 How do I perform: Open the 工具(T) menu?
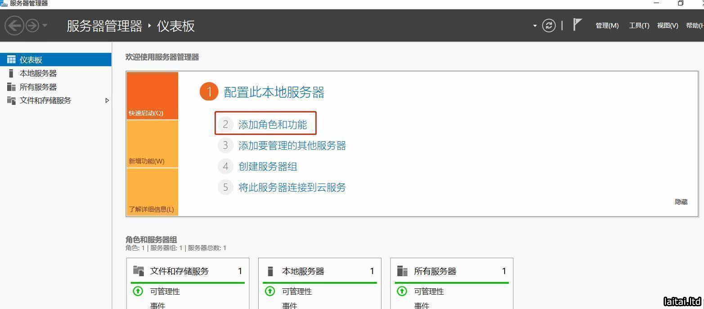click(x=639, y=26)
